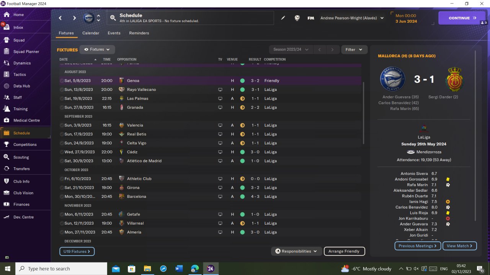Image resolution: width=490 pixels, height=275 pixels.
Task: Click the Club Vision icon
Action: pos(7,193)
